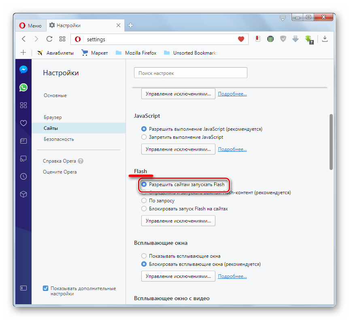Select Показывать всплывающие окна radio button

click(144, 256)
